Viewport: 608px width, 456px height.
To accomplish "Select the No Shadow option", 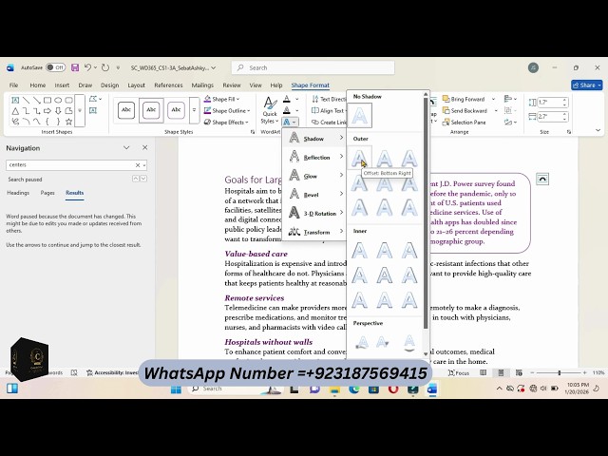I will (x=359, y=116).
